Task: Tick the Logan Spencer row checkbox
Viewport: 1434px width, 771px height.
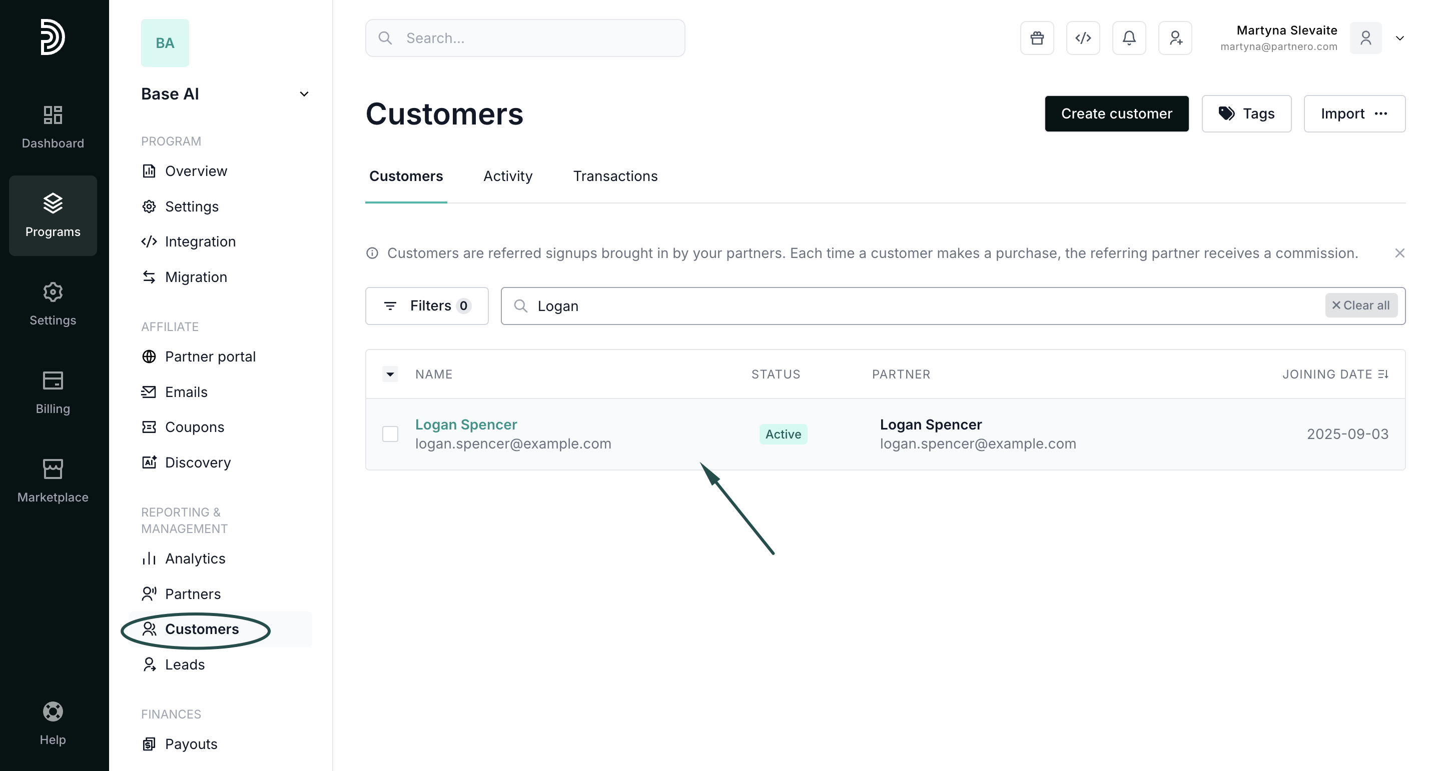Action: pyautogui.click(x=390, y=434)
